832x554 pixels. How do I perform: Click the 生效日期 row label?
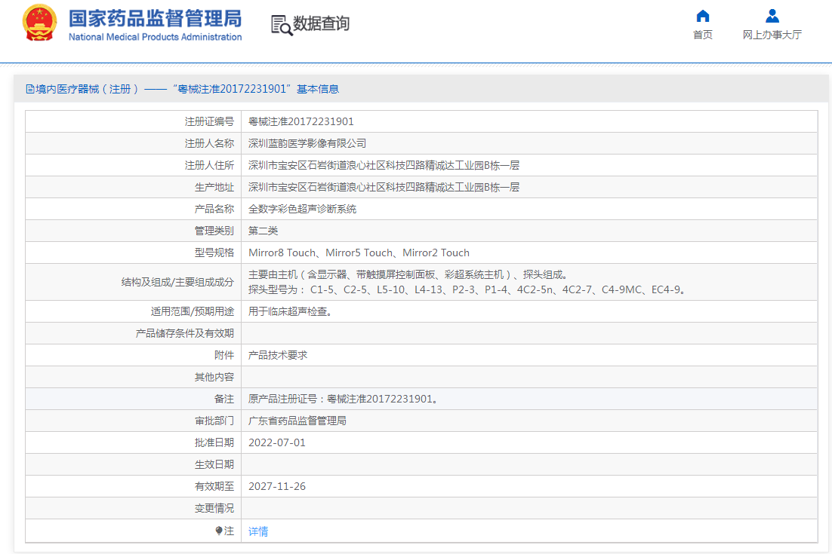click(x=214, y=464)
